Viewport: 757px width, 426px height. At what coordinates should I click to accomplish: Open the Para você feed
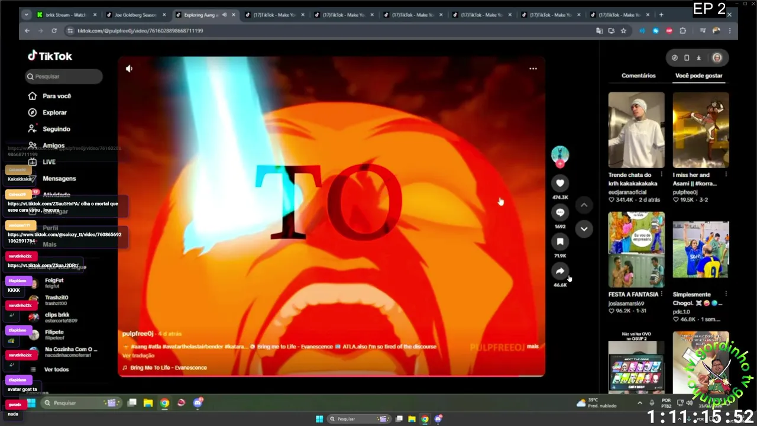click(50, 96)
